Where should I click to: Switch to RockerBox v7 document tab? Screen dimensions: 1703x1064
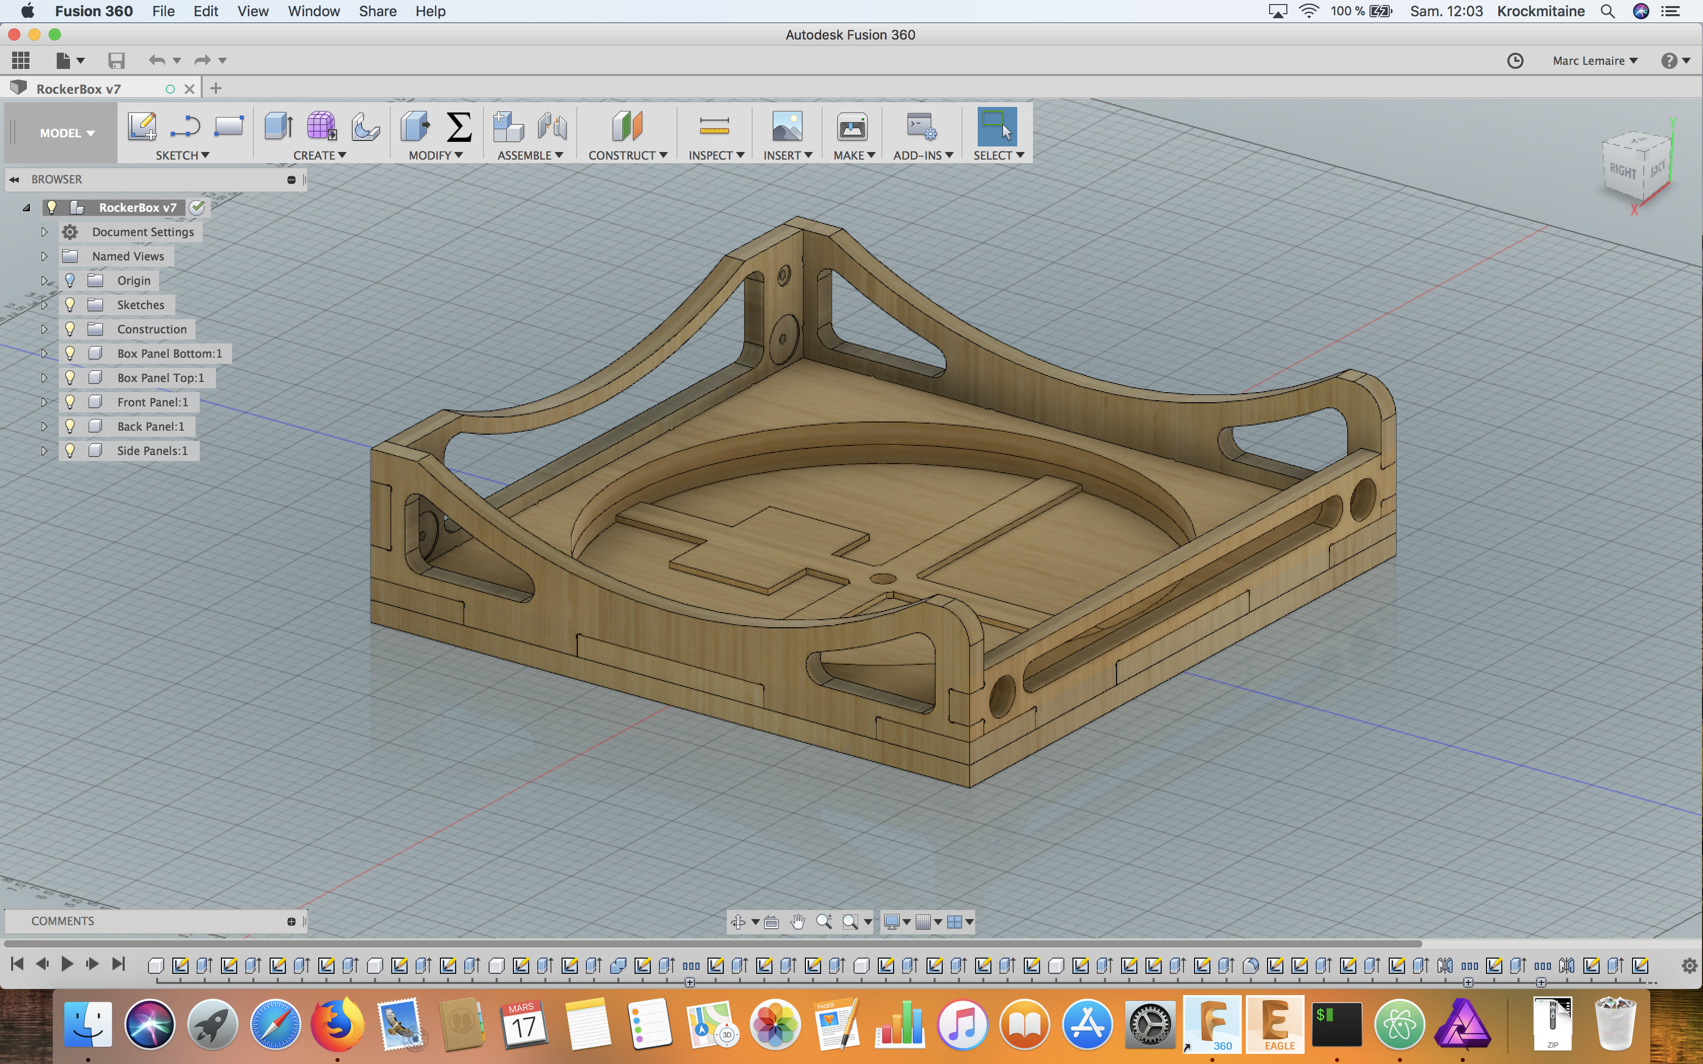coord(79,89)
